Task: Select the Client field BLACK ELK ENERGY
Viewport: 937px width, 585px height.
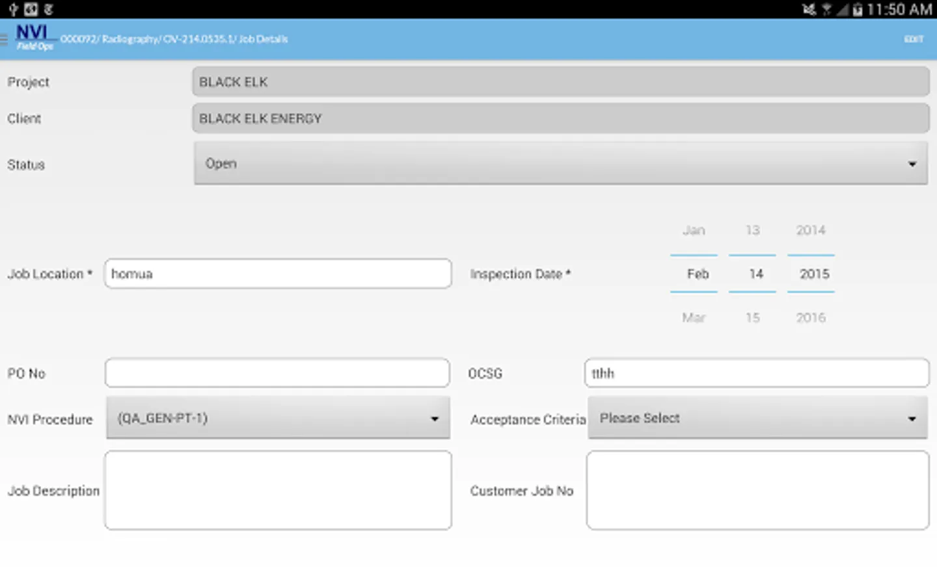Action: [x=560, y=118]
